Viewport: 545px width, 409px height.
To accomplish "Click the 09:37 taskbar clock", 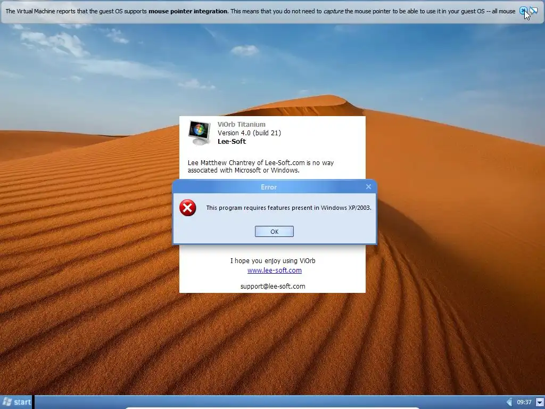I will [524, 402].
